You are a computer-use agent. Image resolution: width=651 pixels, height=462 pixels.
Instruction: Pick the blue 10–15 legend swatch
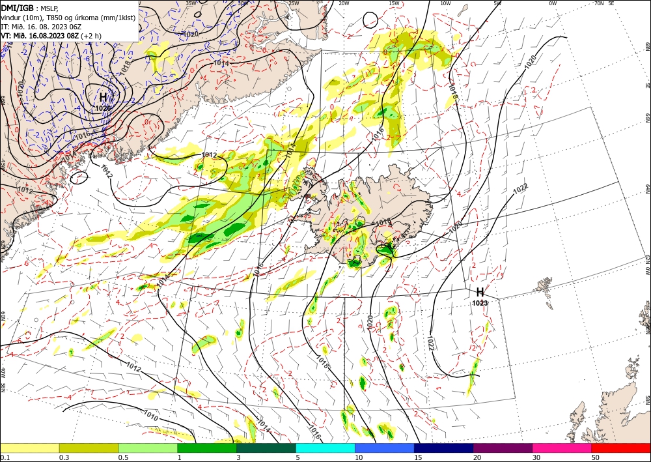(385, 448)
